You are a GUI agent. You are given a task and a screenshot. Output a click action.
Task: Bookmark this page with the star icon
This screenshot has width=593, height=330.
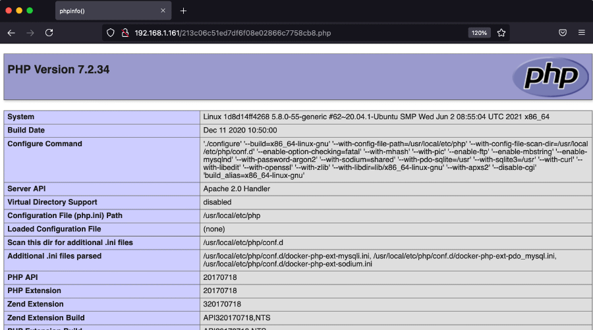(x=501, y=32)
